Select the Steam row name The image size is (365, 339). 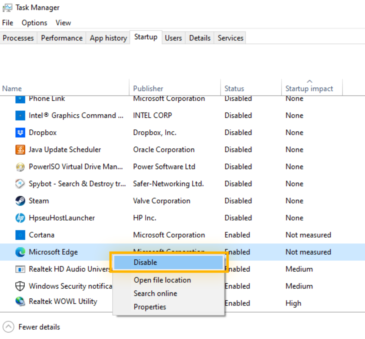[39, 201]
